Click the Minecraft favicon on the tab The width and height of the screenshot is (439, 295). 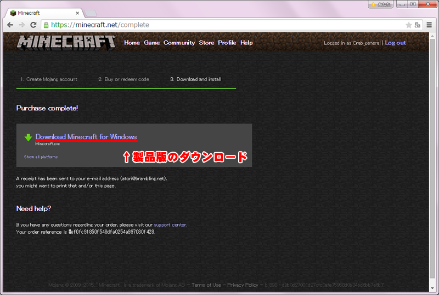pos(13,13)
